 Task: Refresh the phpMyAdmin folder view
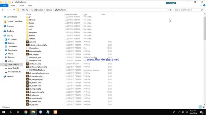tap(171, 10)
